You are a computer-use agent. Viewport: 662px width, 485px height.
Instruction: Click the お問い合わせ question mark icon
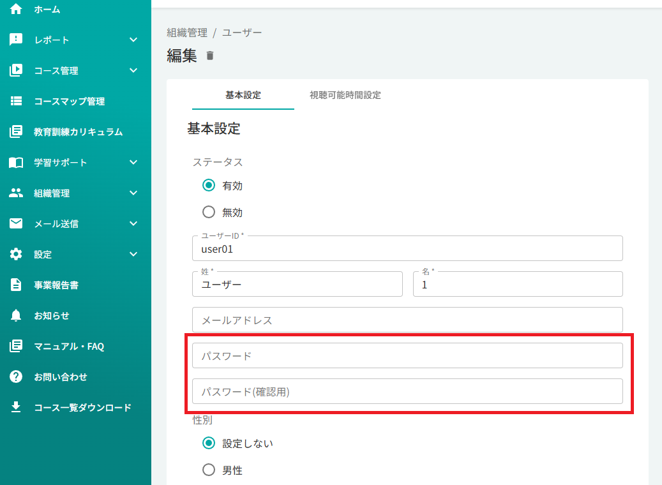[16, 377]
